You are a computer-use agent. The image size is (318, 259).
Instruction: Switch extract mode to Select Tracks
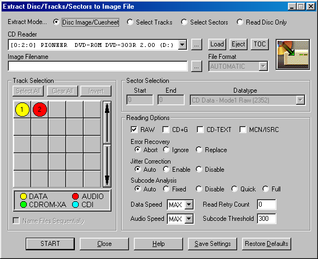click(150, 22)
